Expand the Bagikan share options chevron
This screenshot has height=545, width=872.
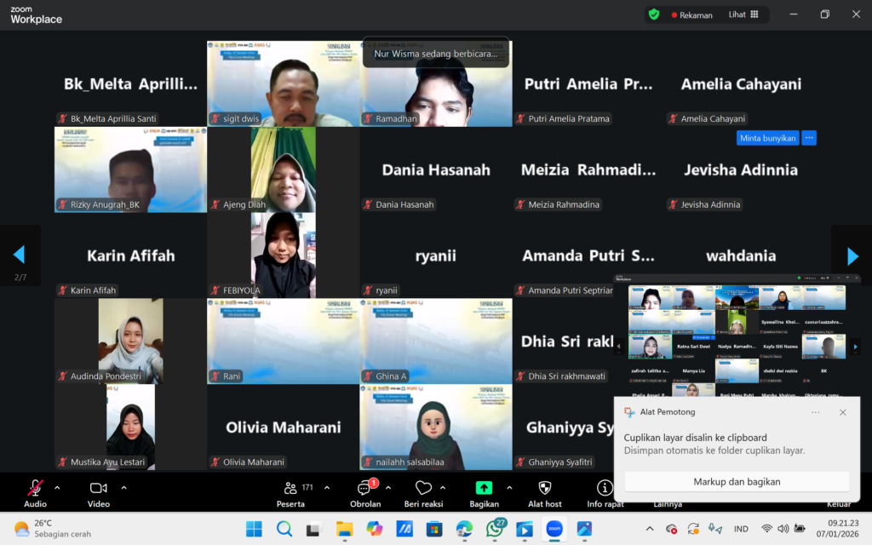point(509,488)
